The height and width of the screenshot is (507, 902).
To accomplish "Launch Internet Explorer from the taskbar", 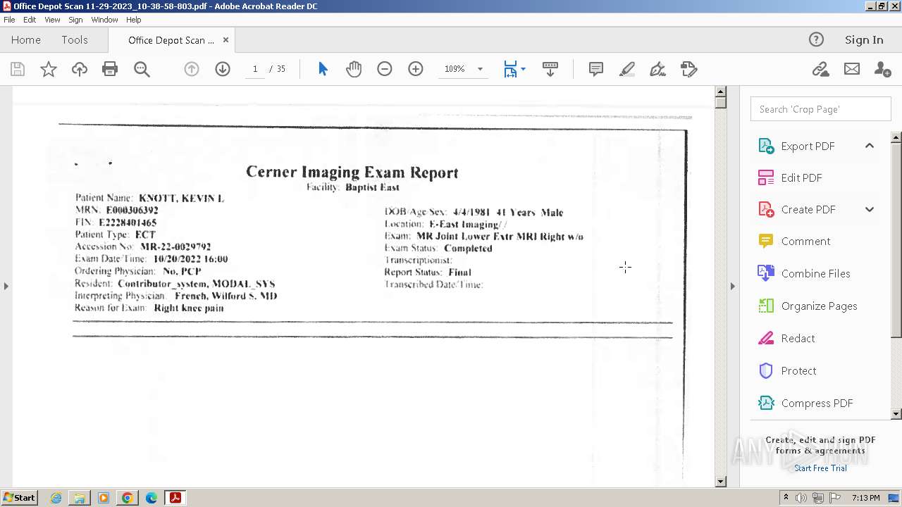I will [56, 498].
